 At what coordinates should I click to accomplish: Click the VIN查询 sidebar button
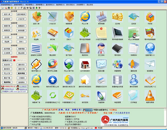[21, 78]
